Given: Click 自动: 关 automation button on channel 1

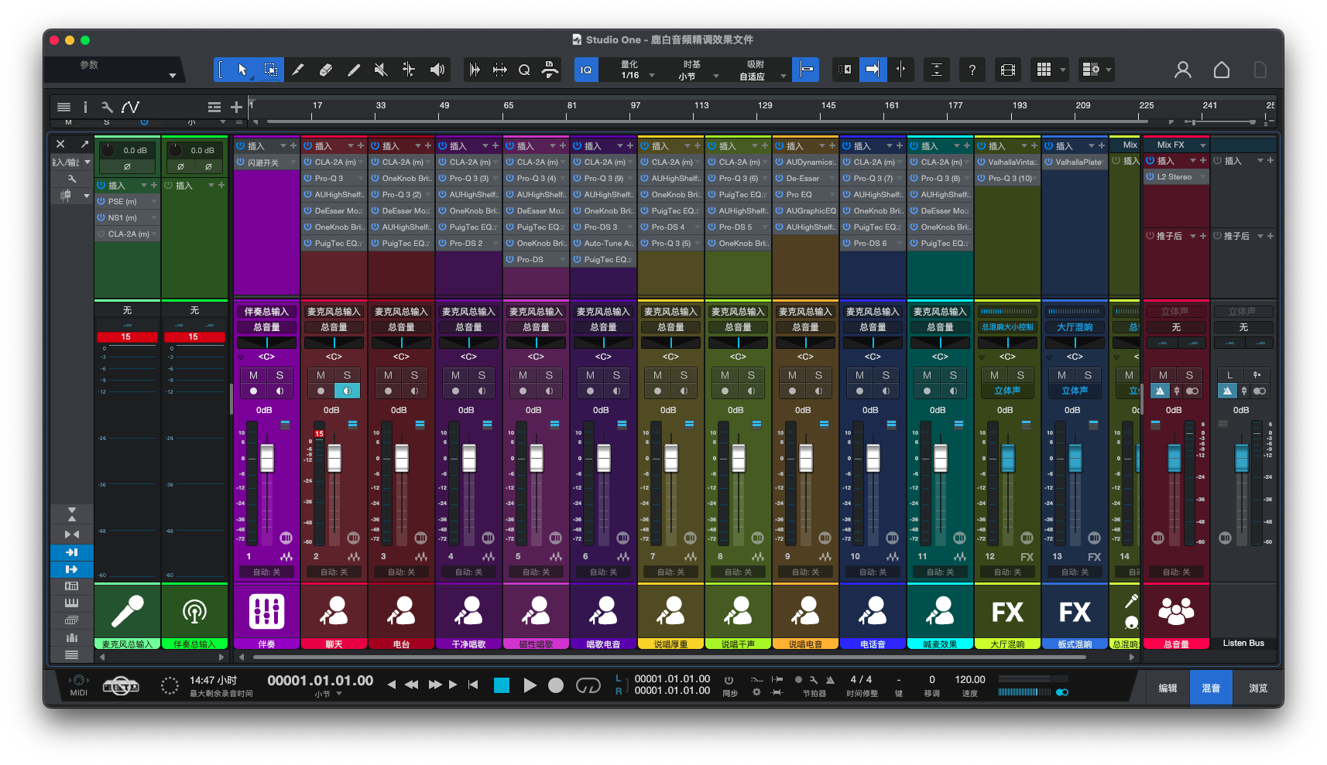Looking at the screenshot, I should [266, 572].
